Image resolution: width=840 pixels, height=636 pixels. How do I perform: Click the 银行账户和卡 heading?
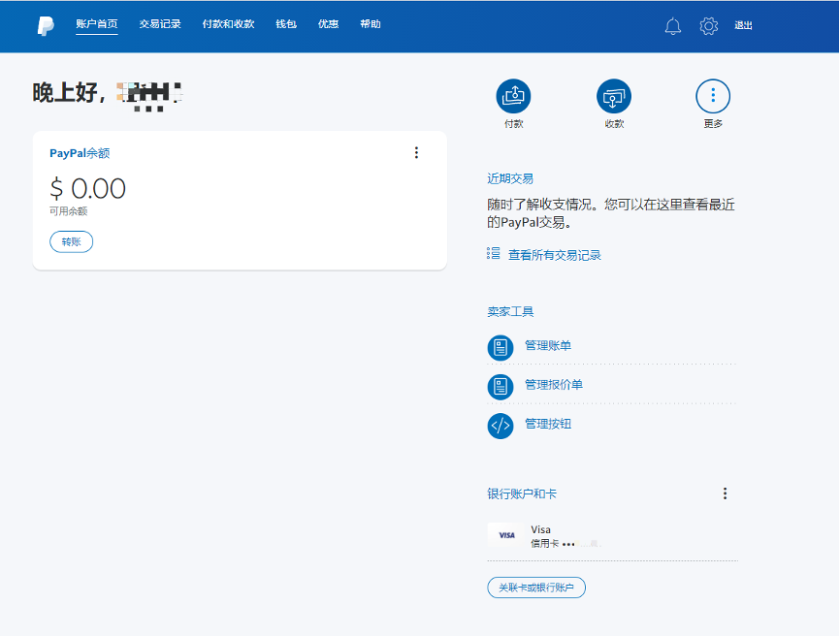pos(522,493)
